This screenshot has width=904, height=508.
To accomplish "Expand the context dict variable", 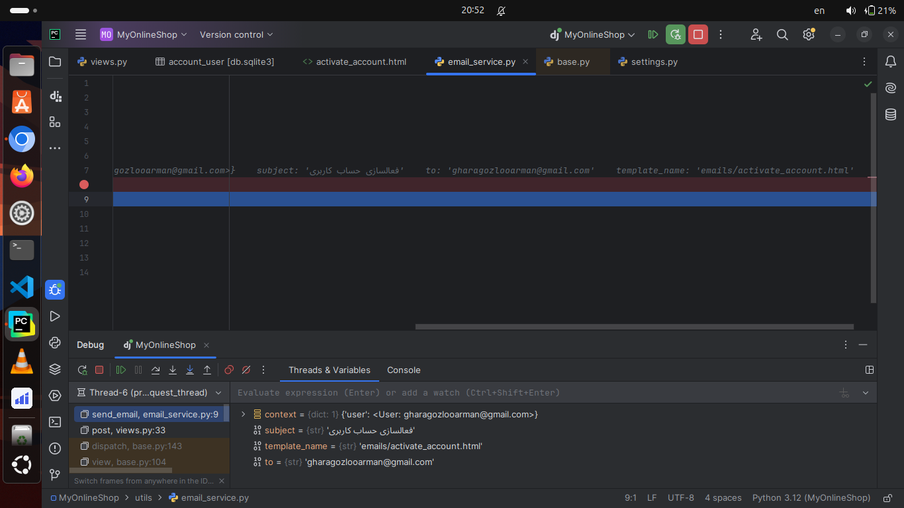I will (243, 414).
